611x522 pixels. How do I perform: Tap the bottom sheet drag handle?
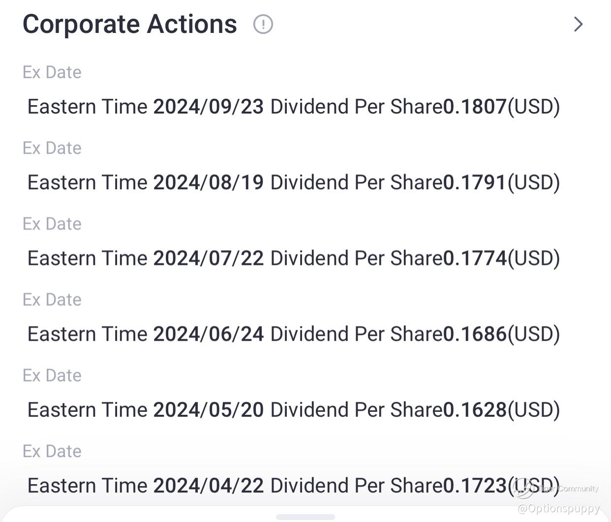pyautogui.click(x=305, y=517)
